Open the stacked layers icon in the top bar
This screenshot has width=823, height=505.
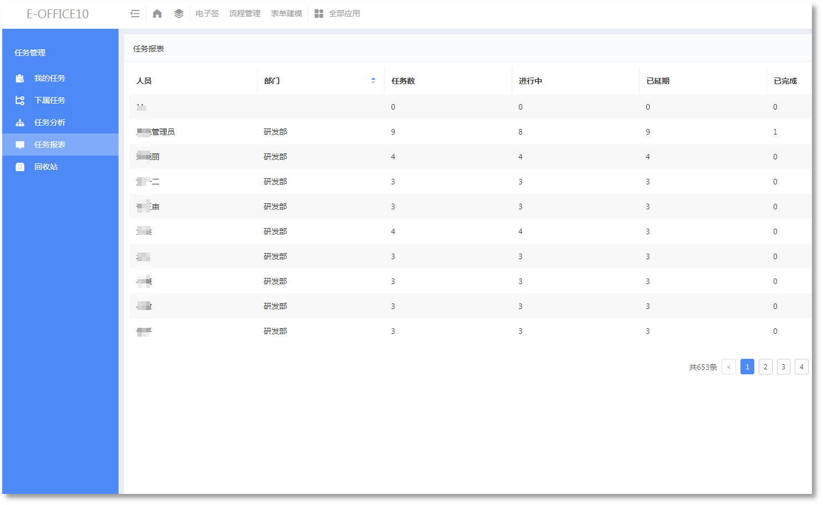(179, 14)
